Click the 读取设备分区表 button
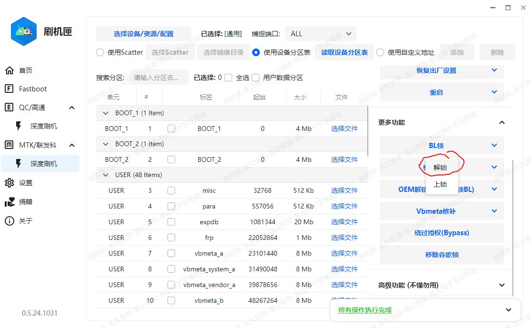This screenshot has width=531, height=328. click(x=344, y=52)
